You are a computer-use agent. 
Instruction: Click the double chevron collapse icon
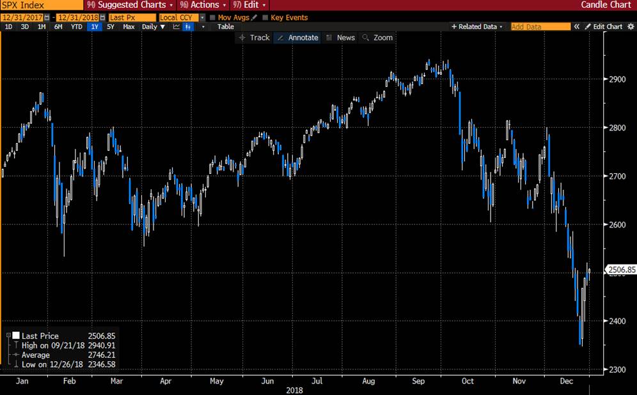point(577,27)
